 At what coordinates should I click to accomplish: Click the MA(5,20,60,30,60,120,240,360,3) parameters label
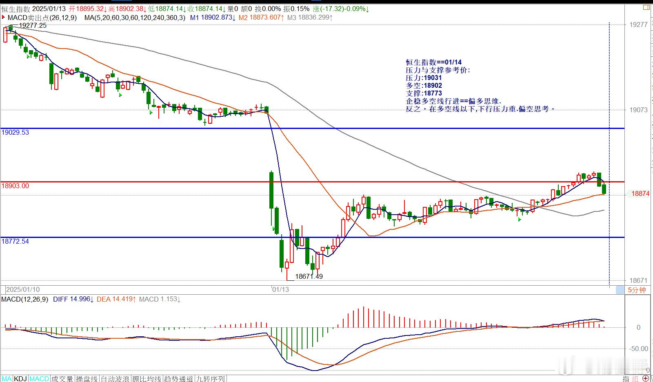tap(135, 18)
